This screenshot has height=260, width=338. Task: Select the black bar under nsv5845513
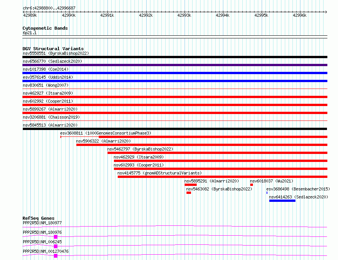[x=175, y=129]
